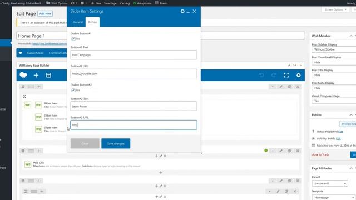Screen dimensions: 356x200
Task: Clone the first row
Action: pyautogui.click(x=289, y=87)
